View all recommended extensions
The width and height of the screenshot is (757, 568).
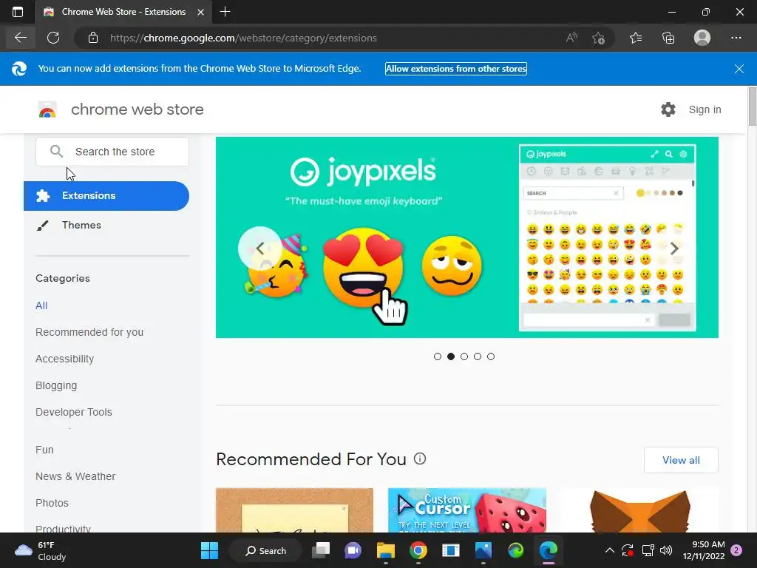(x=681, y=460)
